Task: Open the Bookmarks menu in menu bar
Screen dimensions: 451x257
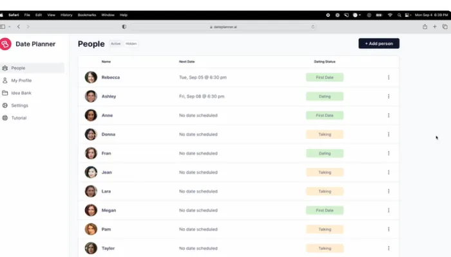Action: click(86, 14)
